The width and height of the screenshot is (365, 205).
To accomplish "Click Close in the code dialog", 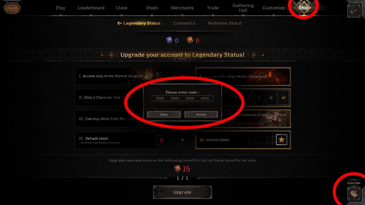I will pyautogui.click(x=164, y=114).
